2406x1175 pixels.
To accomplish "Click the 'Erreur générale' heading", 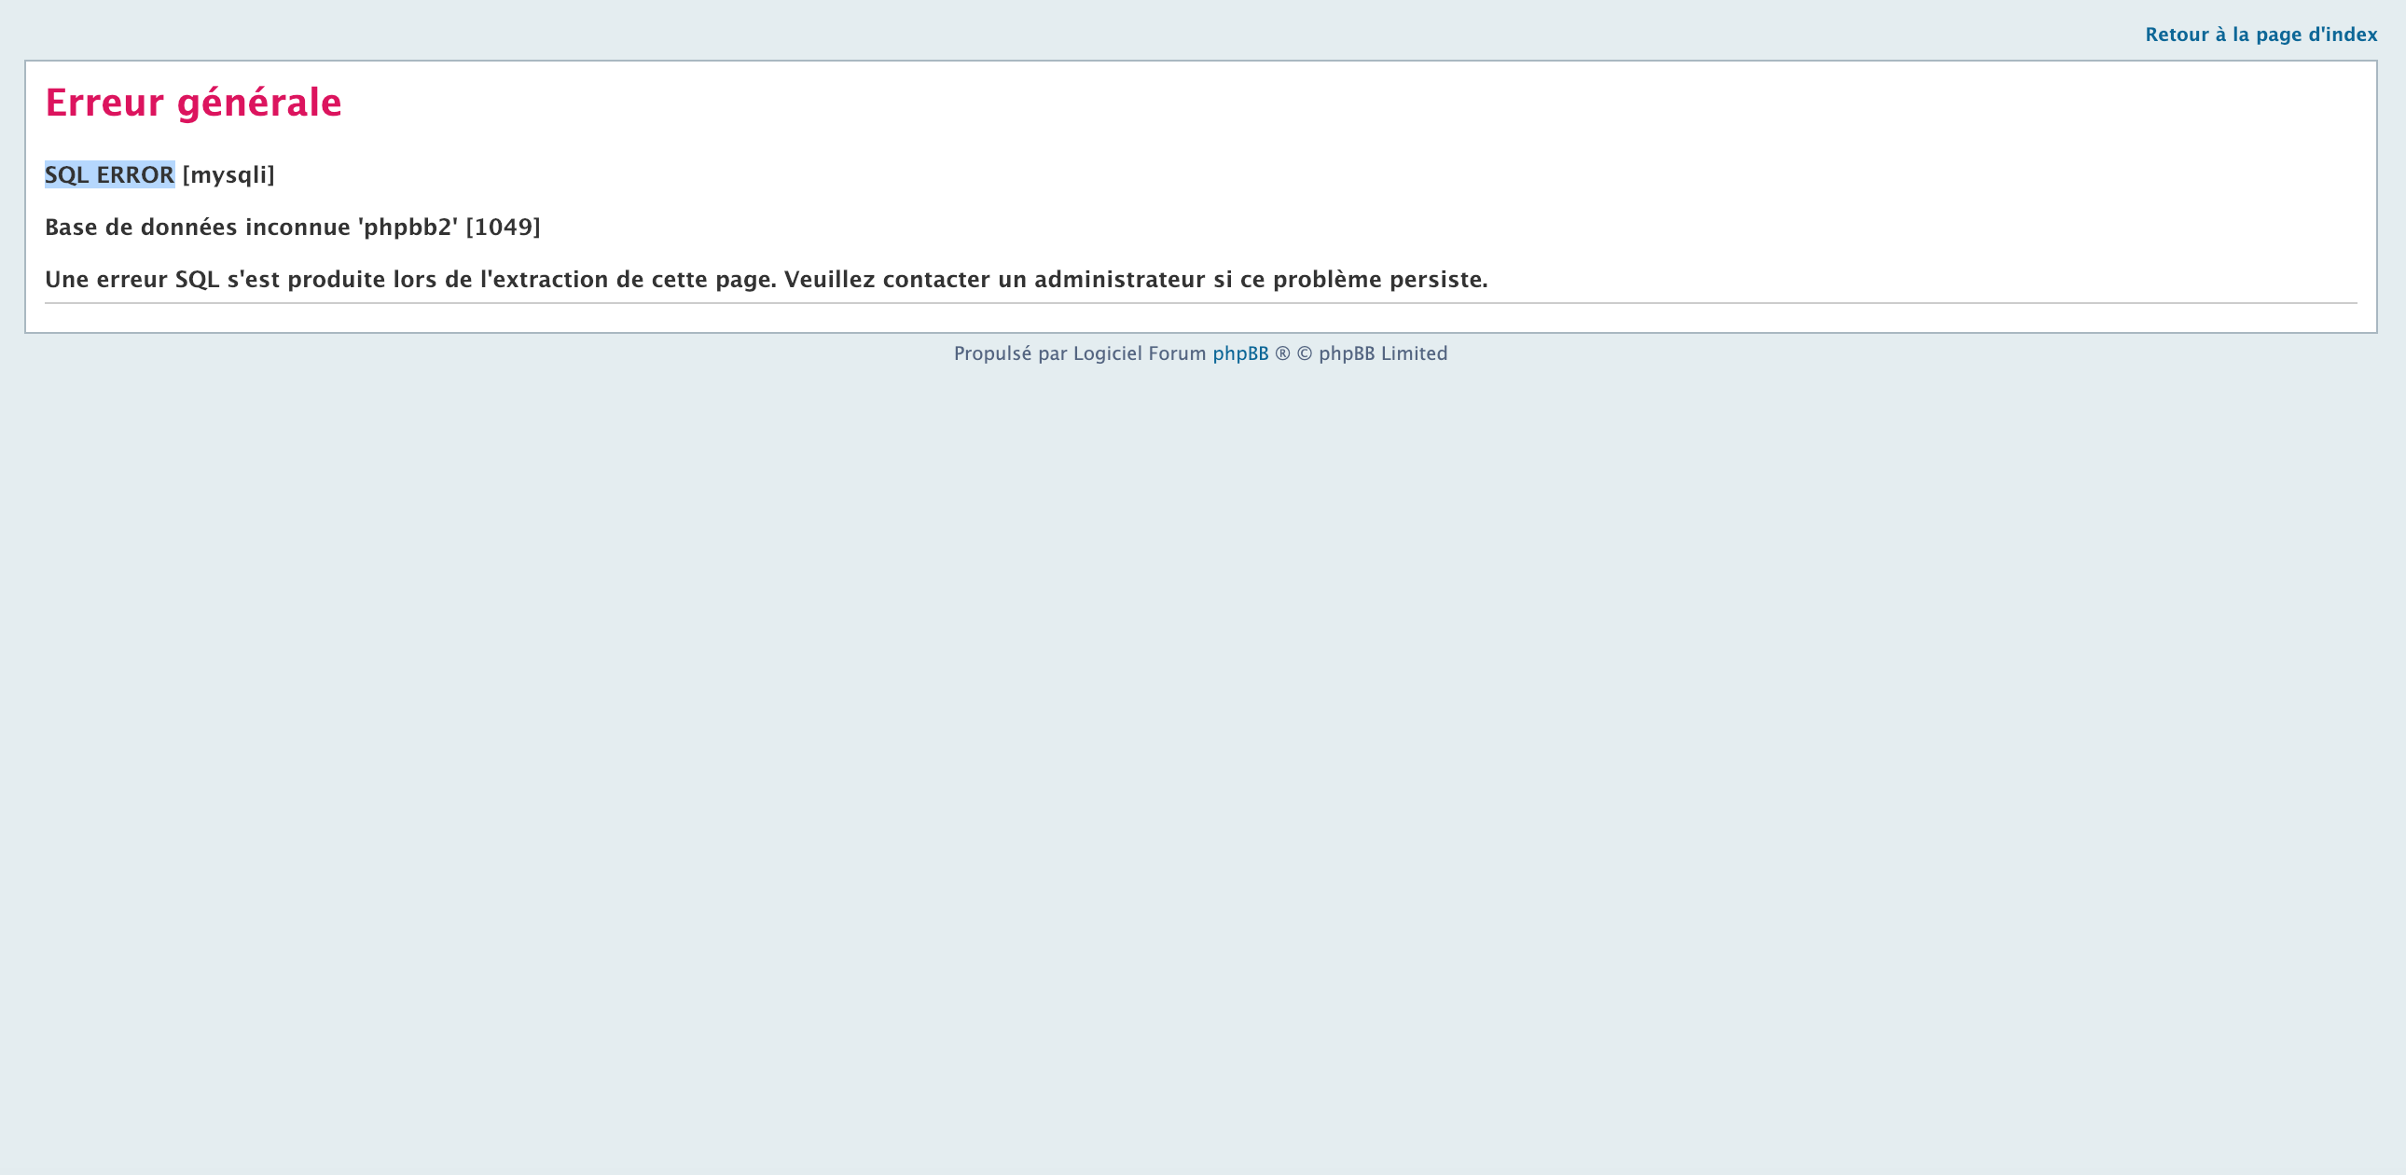I will pos(193,102).
